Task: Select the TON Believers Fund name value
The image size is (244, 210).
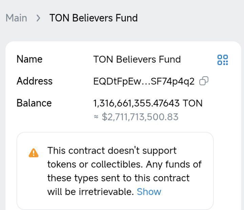Action: (x=137, y=59)
